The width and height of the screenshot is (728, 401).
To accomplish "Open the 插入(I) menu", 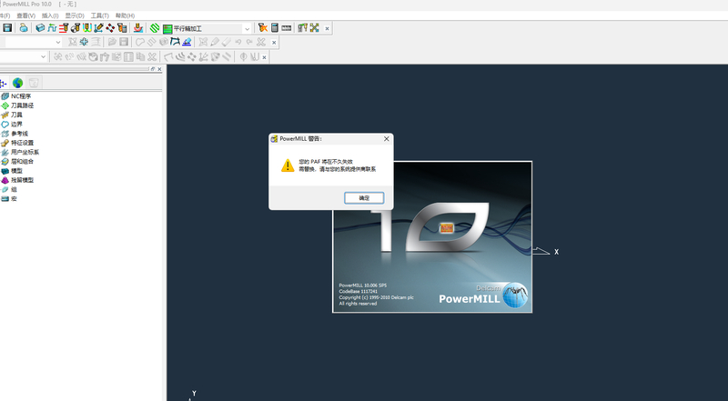I will click(50, 15).
